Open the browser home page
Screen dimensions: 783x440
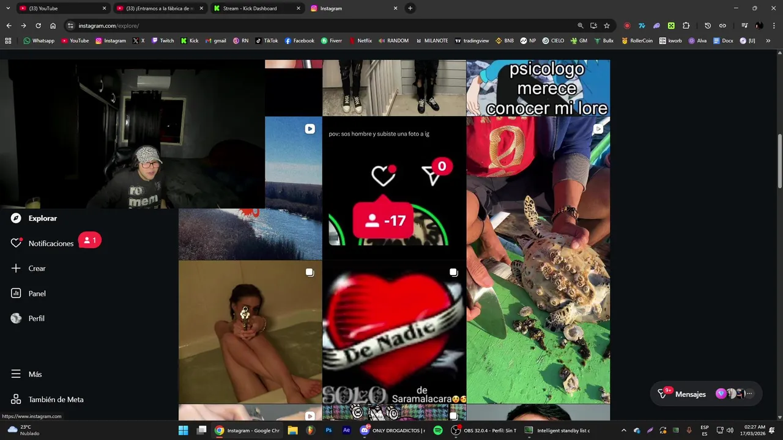[53, 26]
